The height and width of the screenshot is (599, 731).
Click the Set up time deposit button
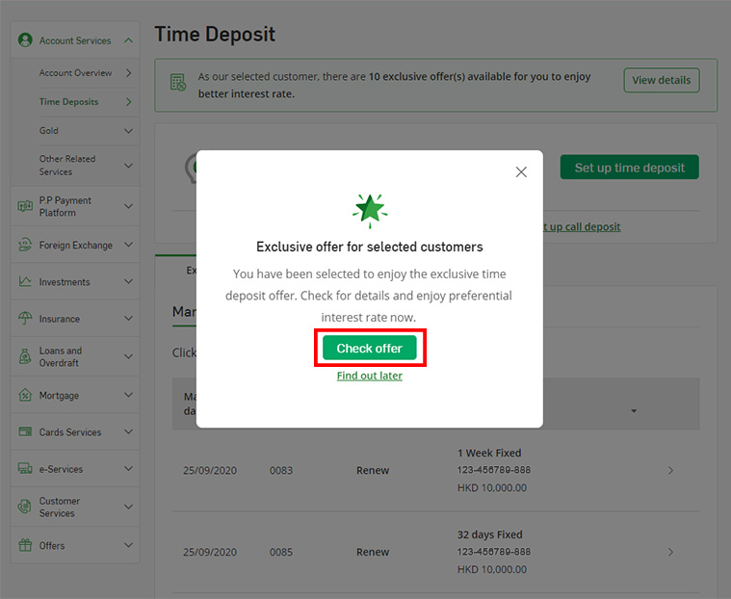click(x=629, y=168)
